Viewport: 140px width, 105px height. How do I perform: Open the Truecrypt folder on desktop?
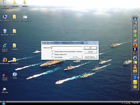[x=15, y=18]
